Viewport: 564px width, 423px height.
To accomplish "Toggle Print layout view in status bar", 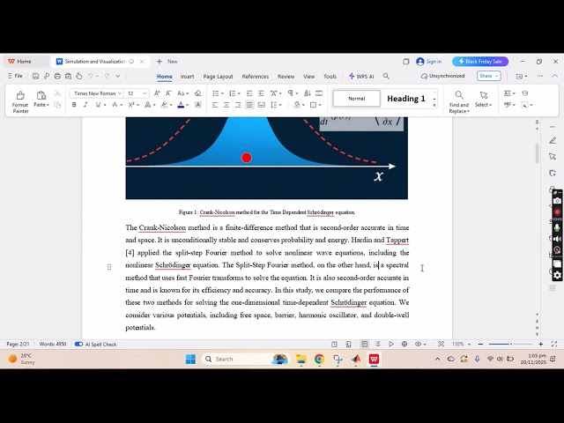I will pyautogui.click(x=364, y=344).
